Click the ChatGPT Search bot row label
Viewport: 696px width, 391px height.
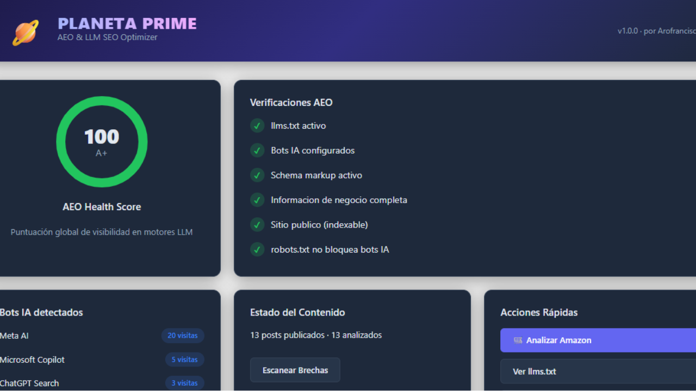point(29,383)
